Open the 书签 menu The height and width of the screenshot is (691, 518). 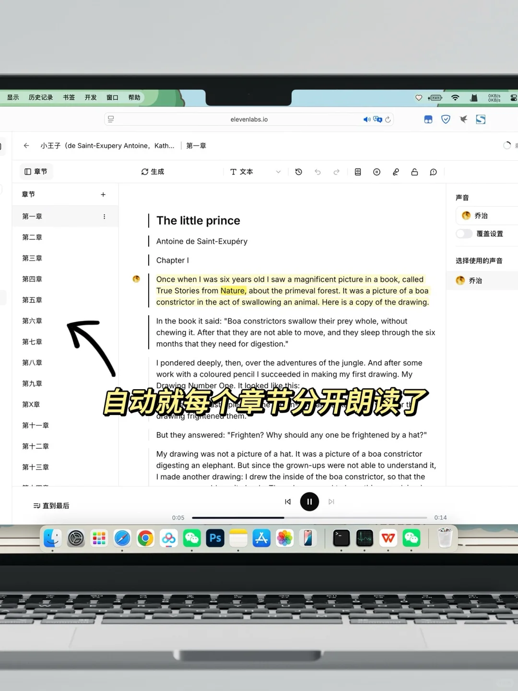[x=69, y=97]
